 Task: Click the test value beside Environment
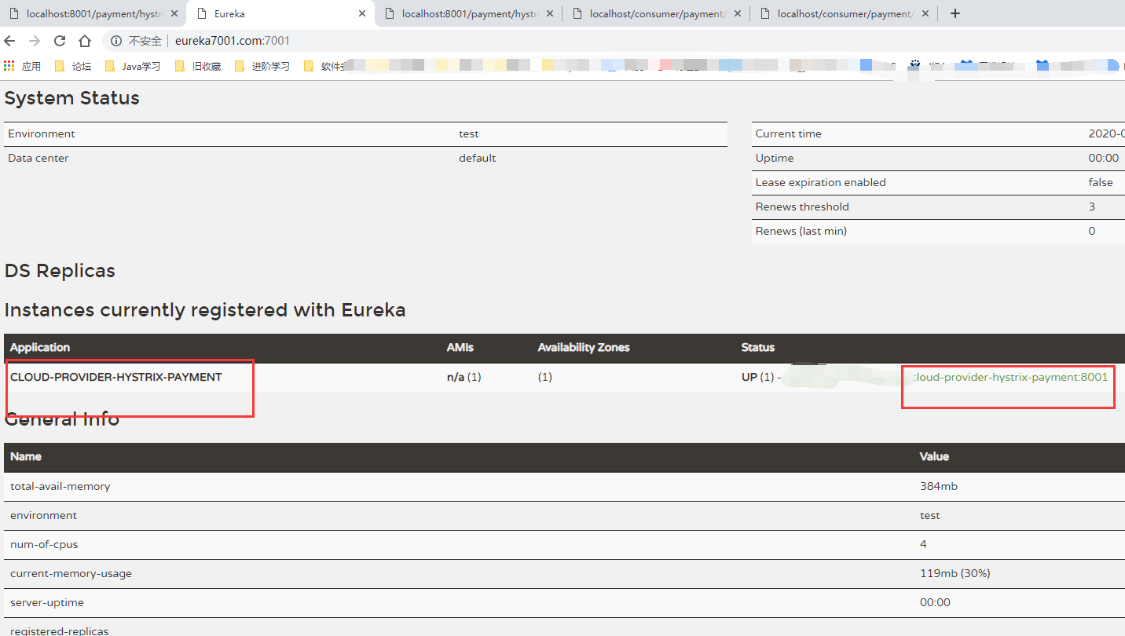(x=469, y=134)
